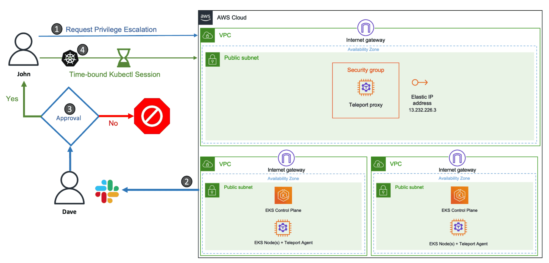Select the John user icon

(x=24, y=49)
